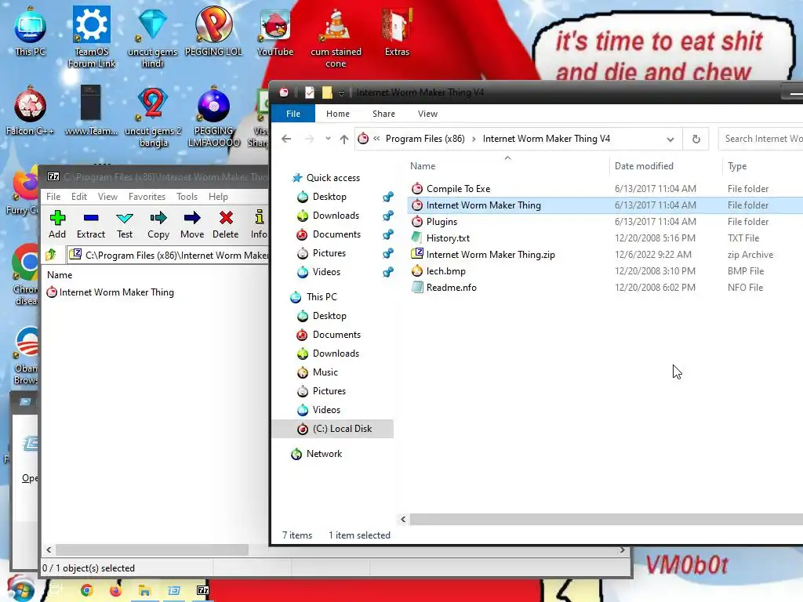Screen dimensions: 803x602
Task: Sort Explorer files by Name column
Action: [x=507, y=166]
